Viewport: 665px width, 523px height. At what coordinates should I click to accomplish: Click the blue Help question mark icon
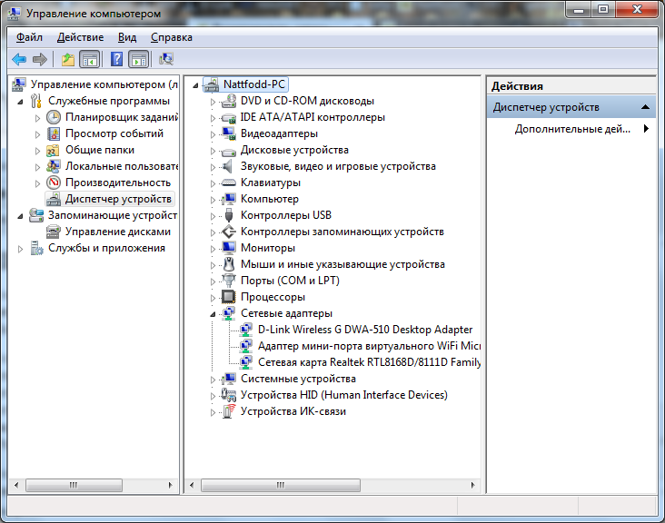[116, 59]
